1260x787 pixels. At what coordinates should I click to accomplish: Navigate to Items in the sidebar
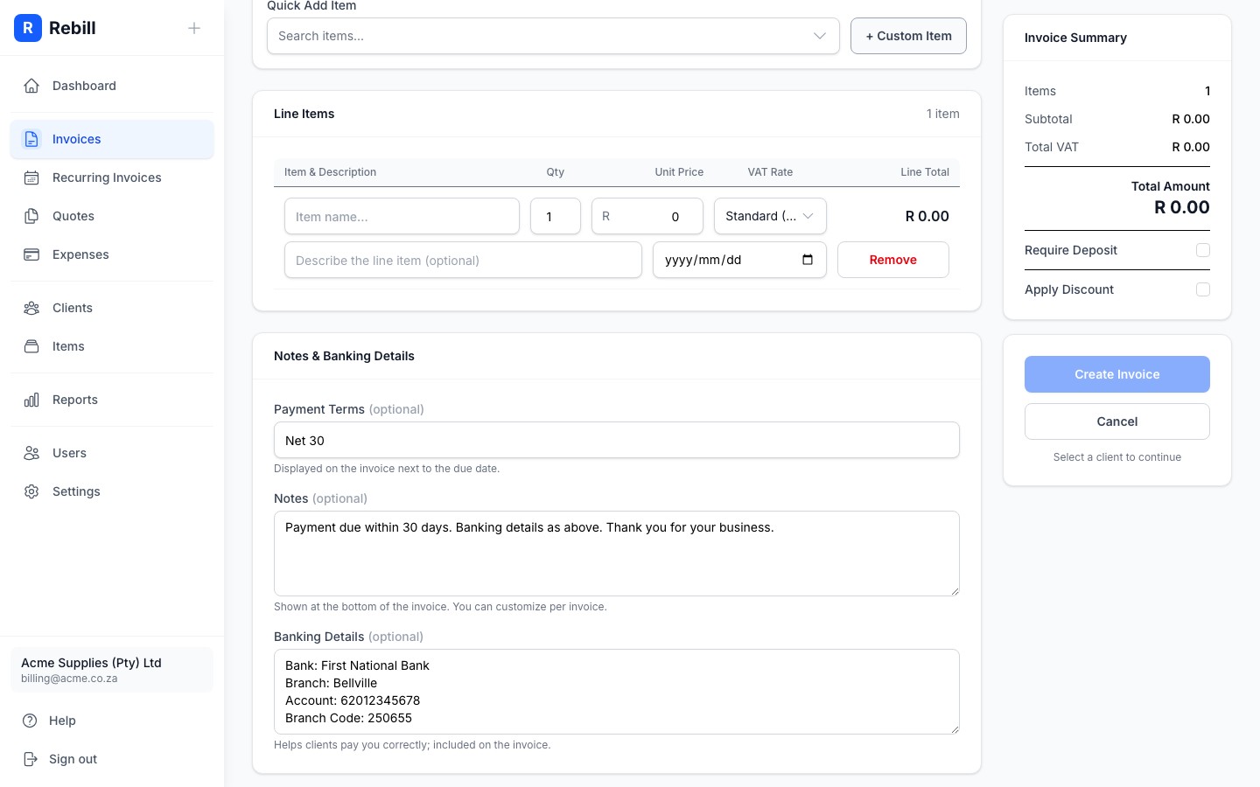(31, 346)
